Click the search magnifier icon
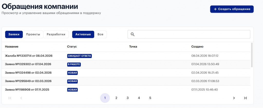 click(x=133, y=34)
